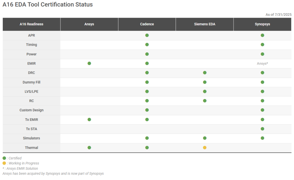The width and height of the screenshot is (294, 180).
Task: Click the yellow Working in Progress legend dot
Action: [x=4, y=163]
